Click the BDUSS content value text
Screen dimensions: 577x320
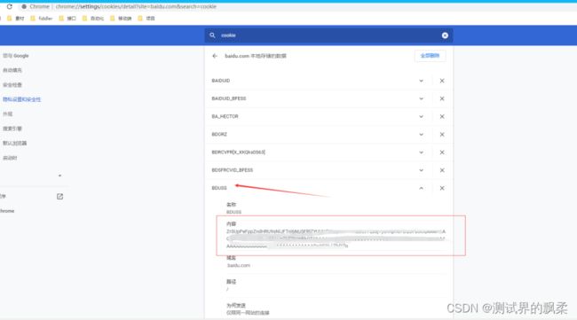point(336,238)
